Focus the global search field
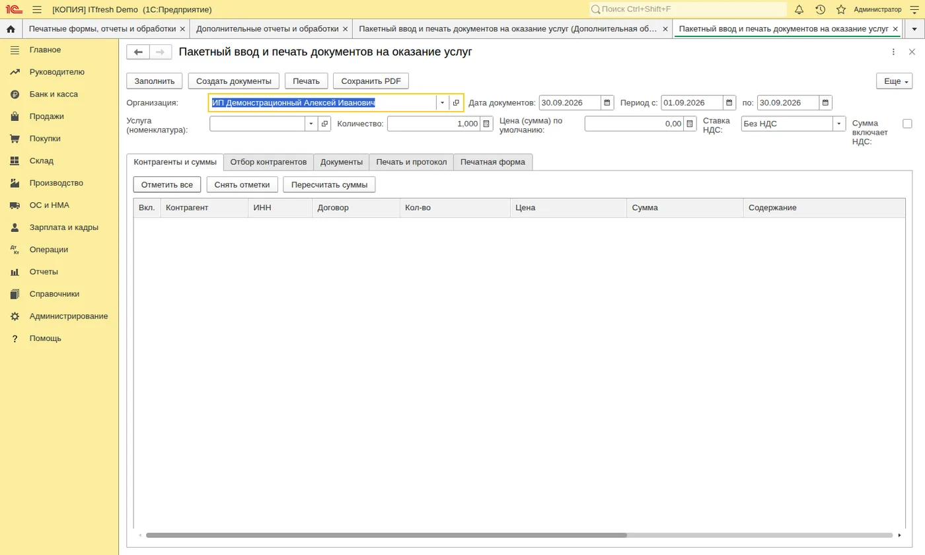 pyautogui.click(x=688, y=9)
